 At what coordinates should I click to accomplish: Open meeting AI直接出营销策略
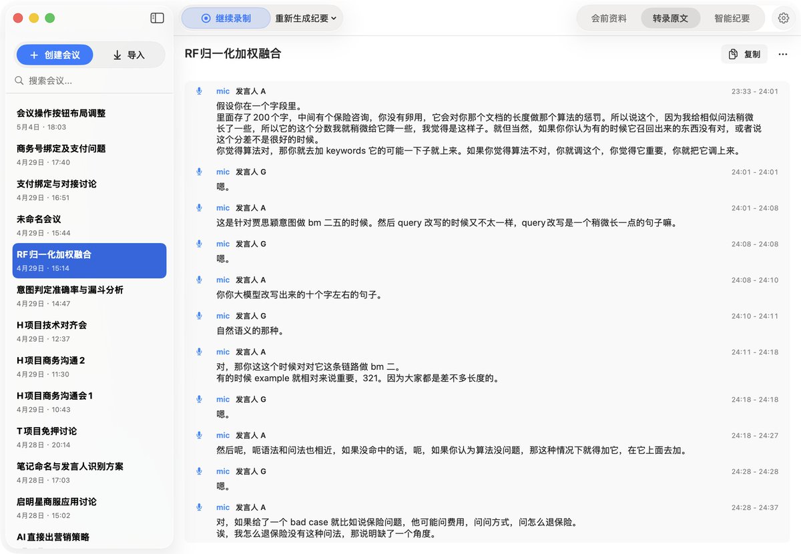pos(89,538)
